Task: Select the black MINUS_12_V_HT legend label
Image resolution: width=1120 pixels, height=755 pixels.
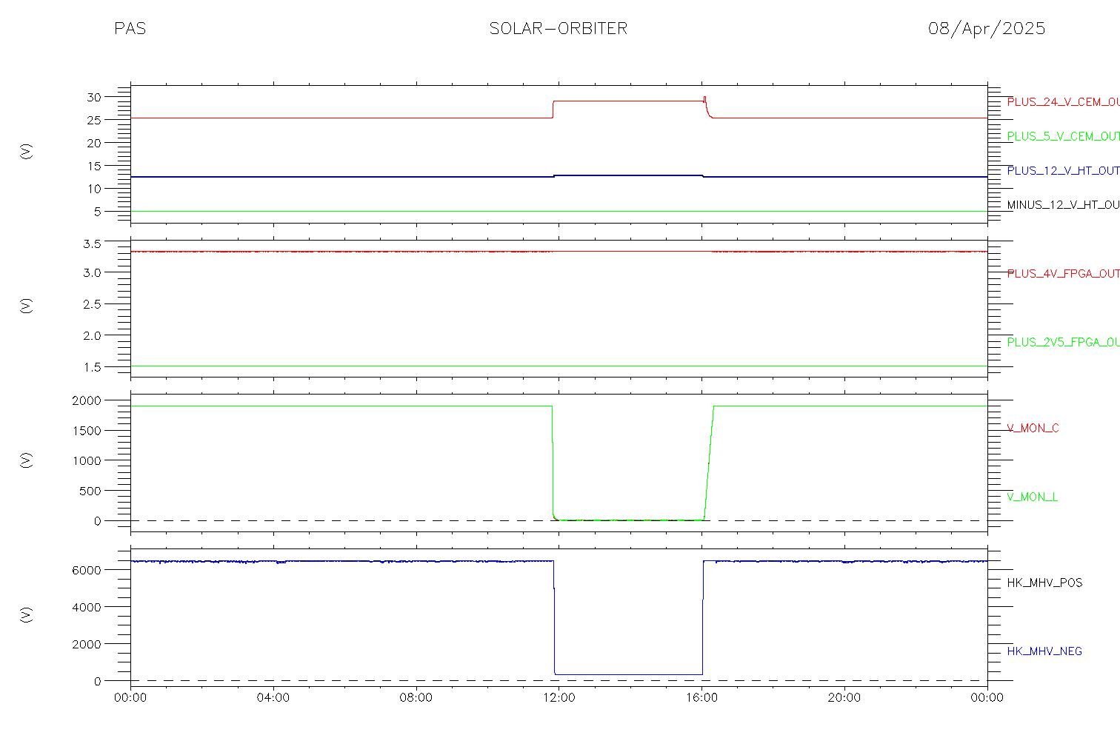Action: [1063, 204]
